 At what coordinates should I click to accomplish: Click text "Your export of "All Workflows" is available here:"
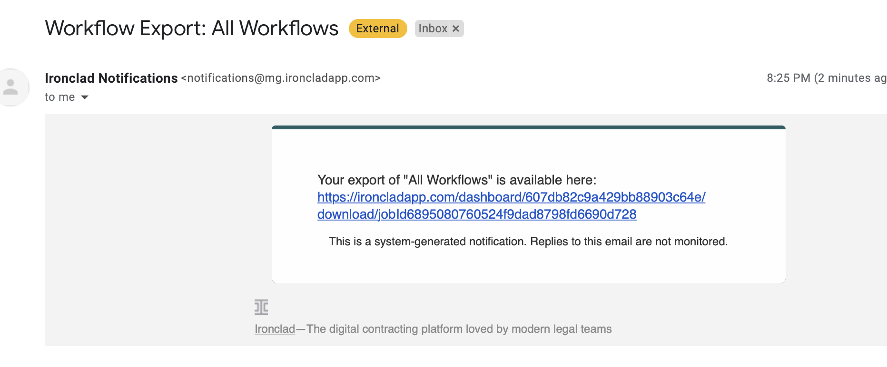tap(457, 180)
